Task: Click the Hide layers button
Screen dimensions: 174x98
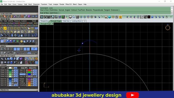Action: tap(24, 68)
